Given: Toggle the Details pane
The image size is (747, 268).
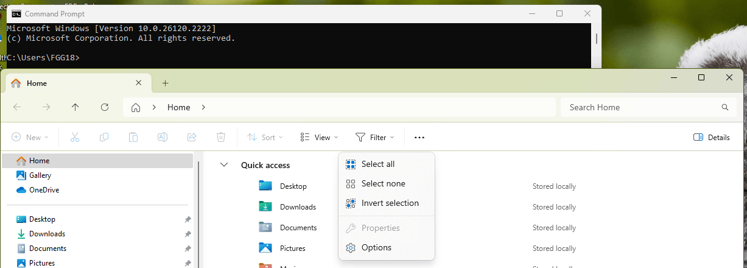Looking at the screenshot, I should point(712,138).
